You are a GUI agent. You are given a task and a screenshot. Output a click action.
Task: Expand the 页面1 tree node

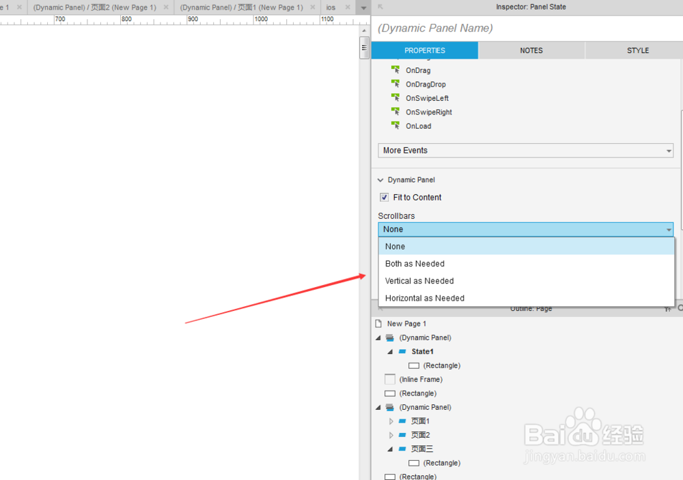391,421
